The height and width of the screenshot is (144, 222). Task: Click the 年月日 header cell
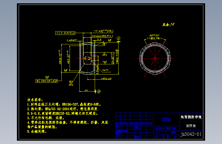click(x=149, y=124)
